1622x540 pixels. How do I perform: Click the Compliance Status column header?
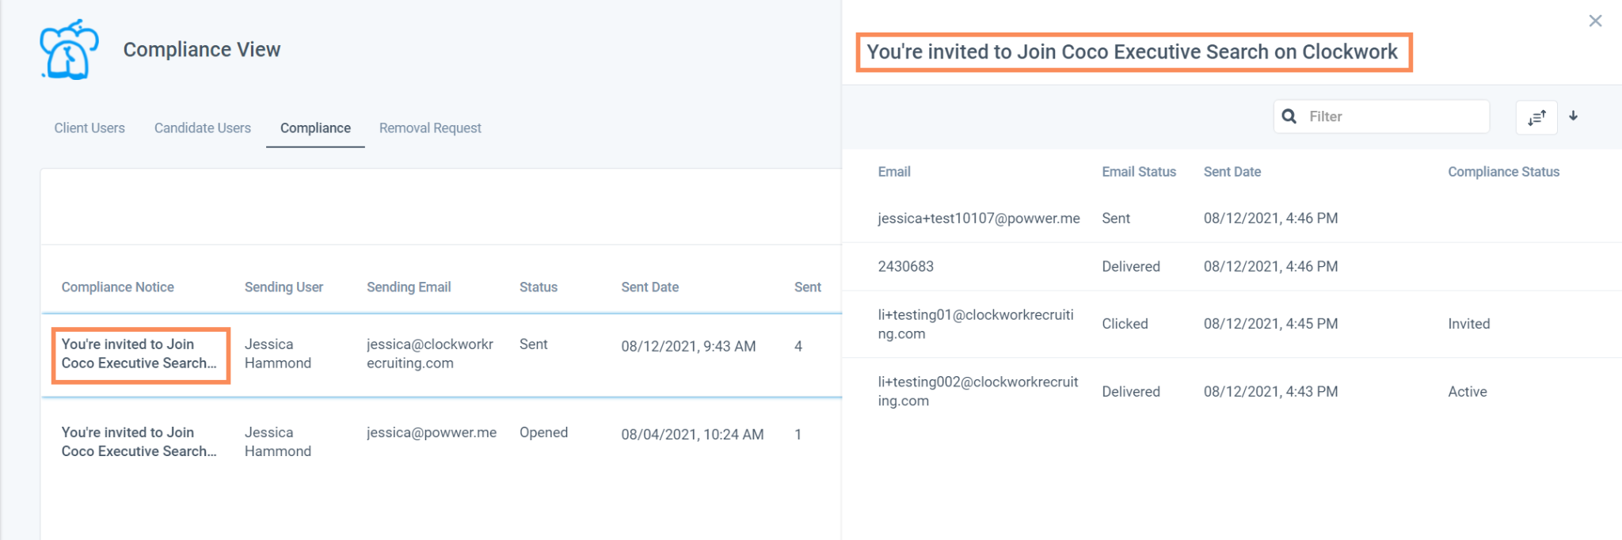[x=1504, y=172]
